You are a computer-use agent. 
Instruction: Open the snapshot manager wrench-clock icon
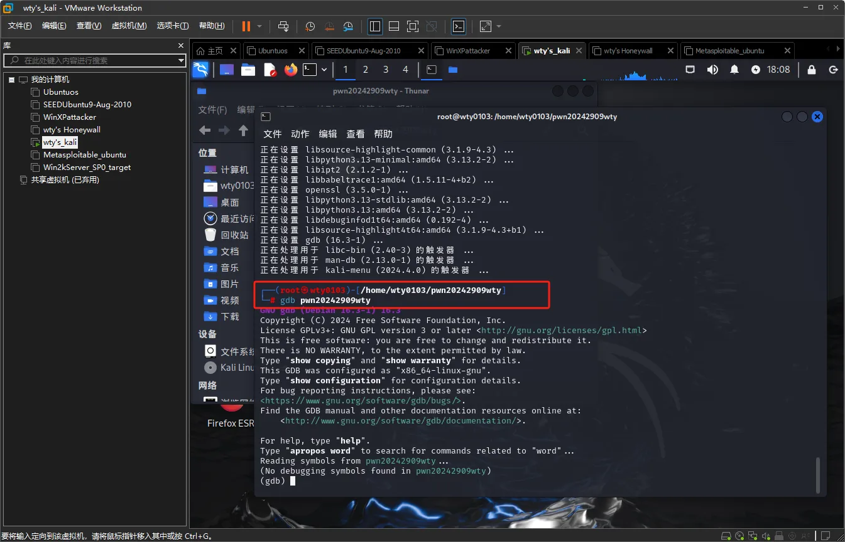tap(349, 26)
